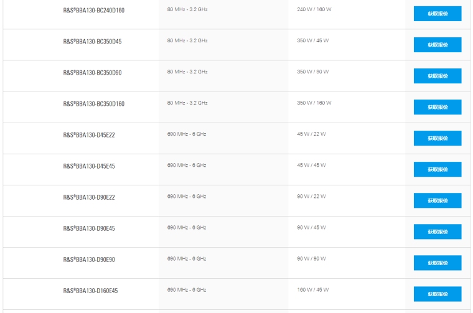Click the R&S BBA130-BC350D160 model name

[x=93, y=104]
